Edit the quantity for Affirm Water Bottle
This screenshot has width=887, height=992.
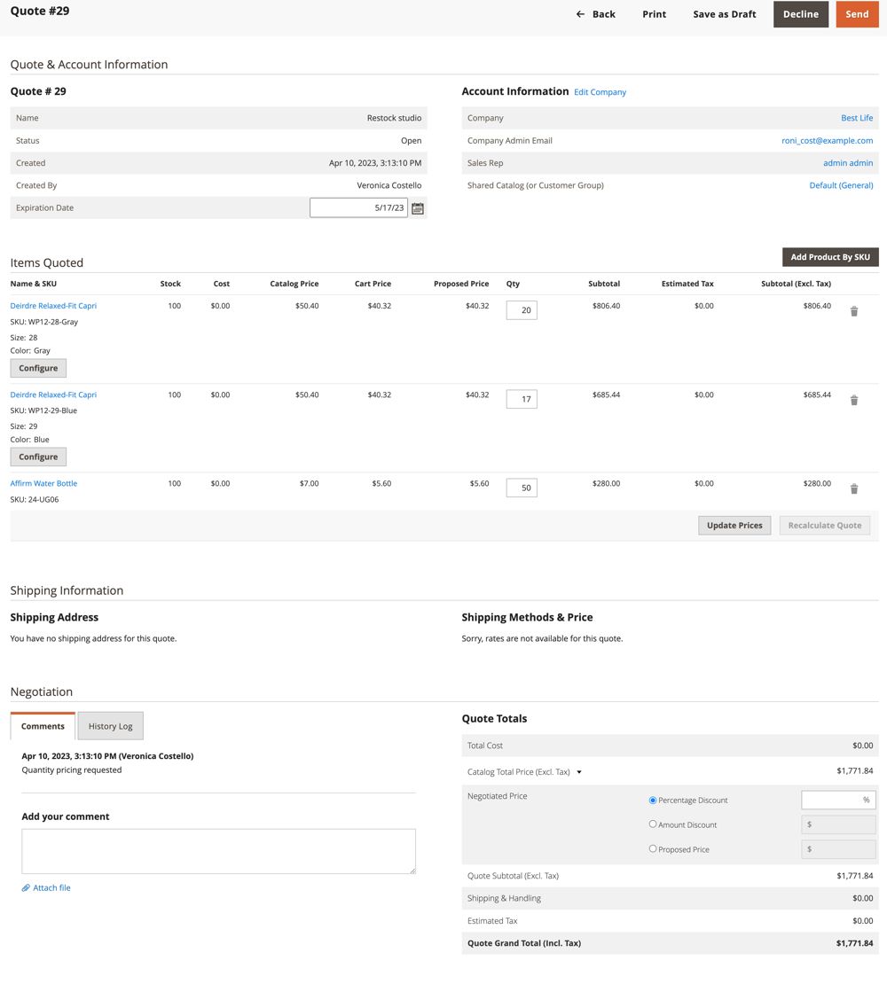click(x=521, y=488)
